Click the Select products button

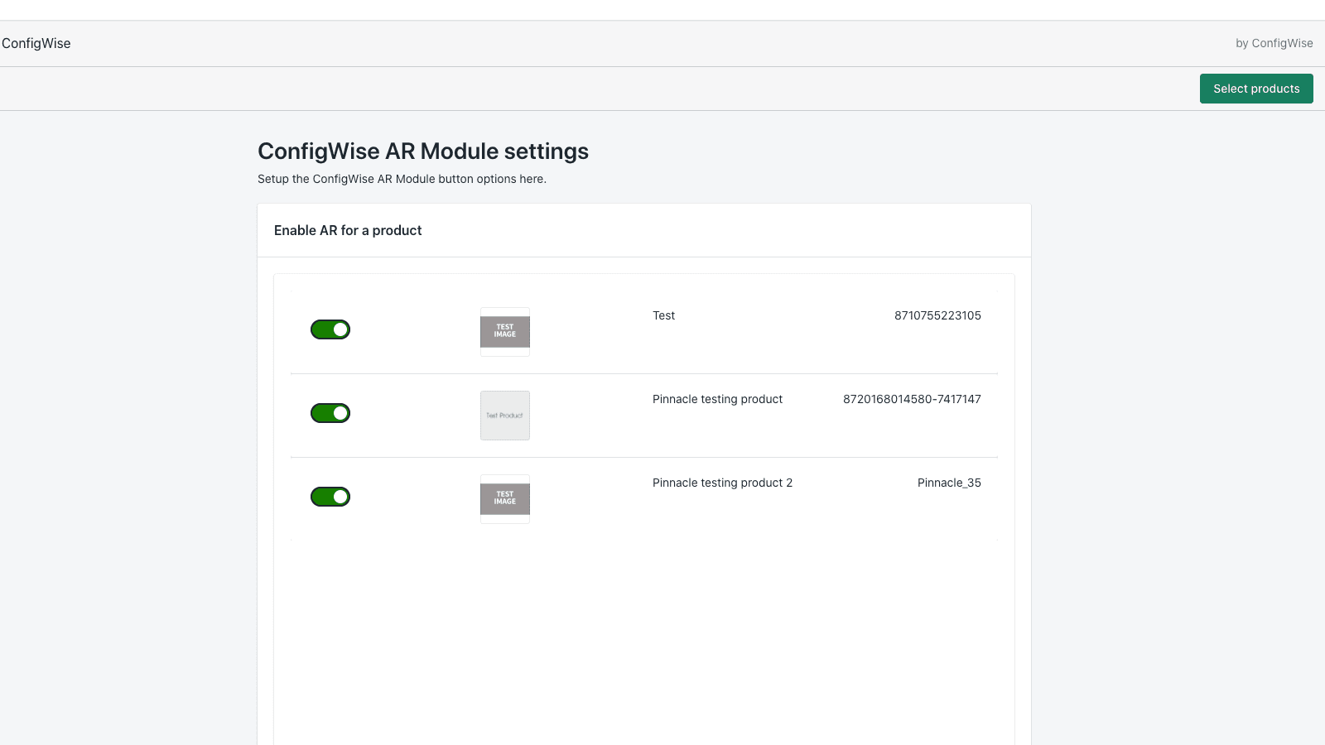pos(1255,88)
